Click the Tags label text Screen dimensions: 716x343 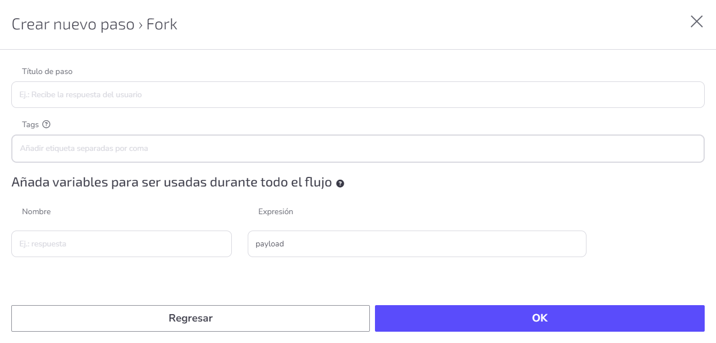[x=31, y=124]
